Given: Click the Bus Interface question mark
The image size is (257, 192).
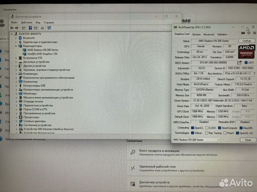Looking at the screenshot, I should pos(254,73).
